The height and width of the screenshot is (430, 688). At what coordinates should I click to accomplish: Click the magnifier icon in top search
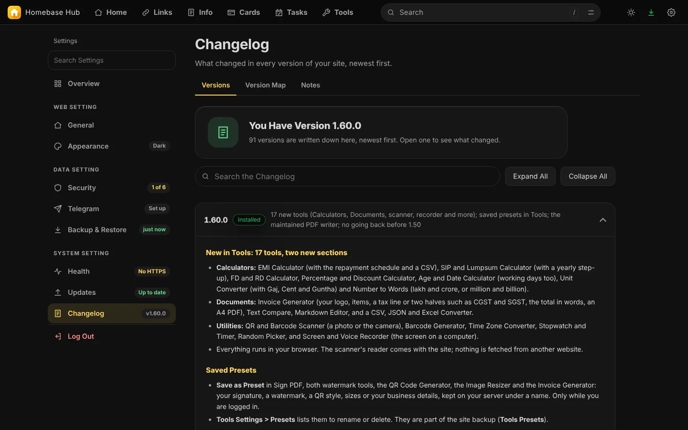391,12
